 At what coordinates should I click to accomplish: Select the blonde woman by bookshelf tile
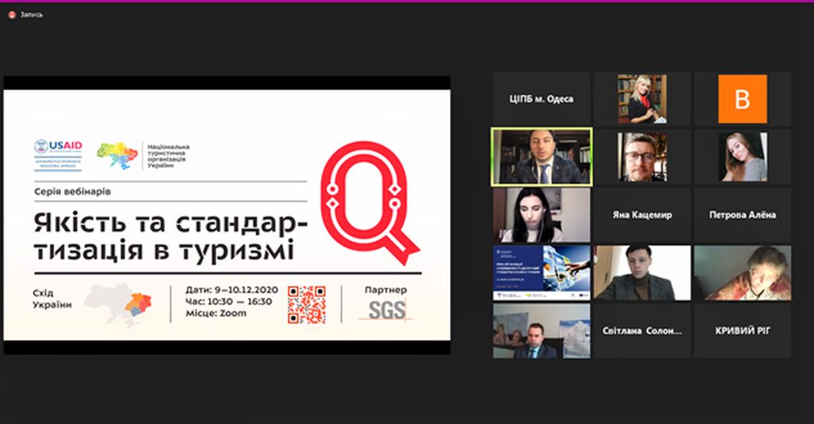coord(642,99)
